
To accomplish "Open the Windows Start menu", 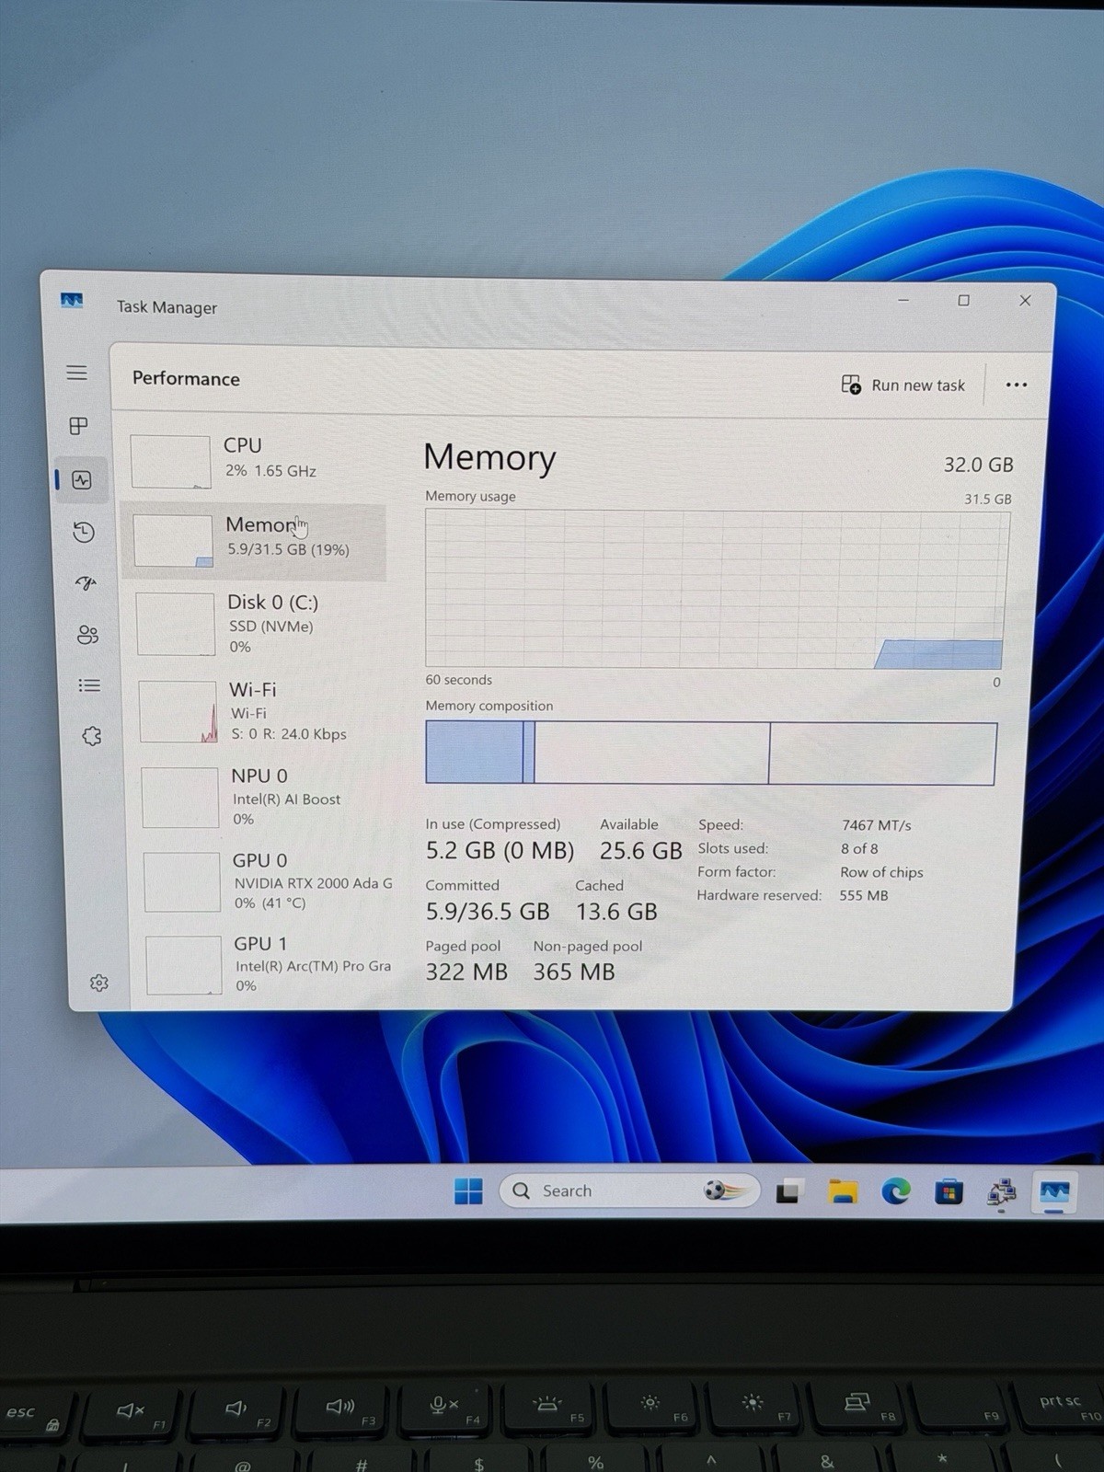I will pos(468,1190).
